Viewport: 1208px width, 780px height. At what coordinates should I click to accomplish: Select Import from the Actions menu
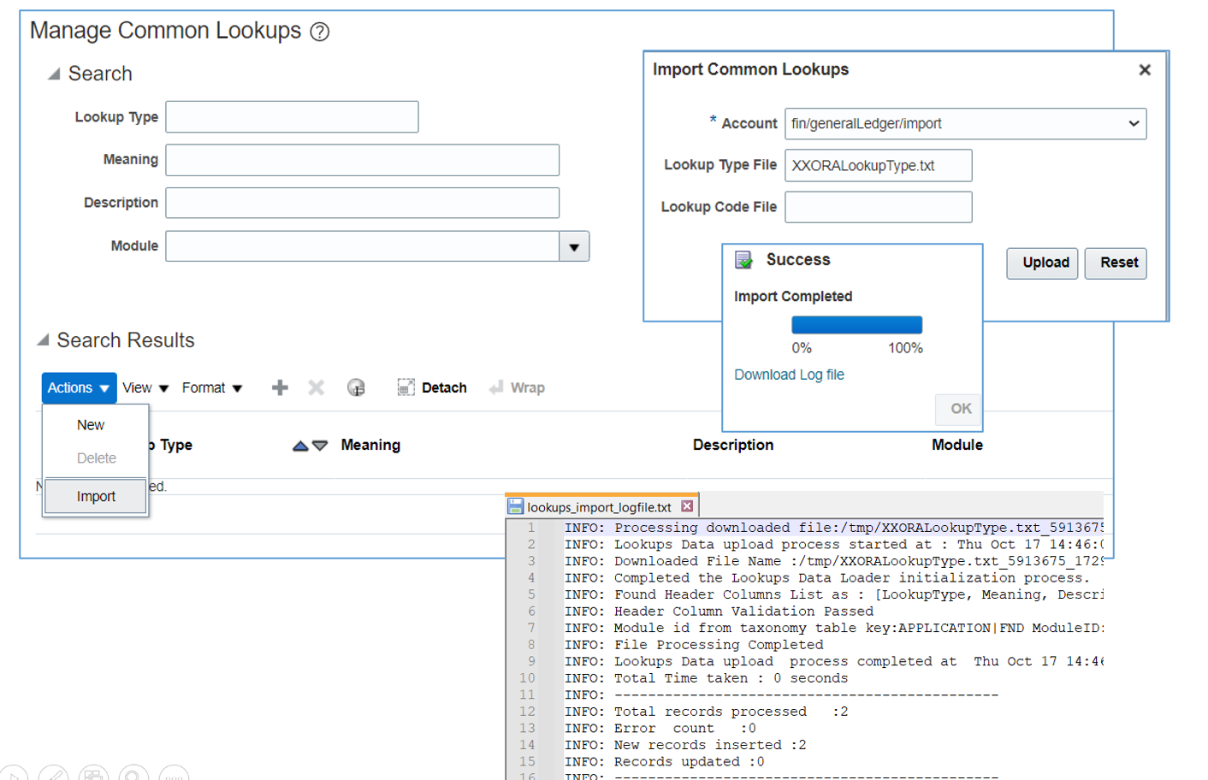tap(95, 496)
